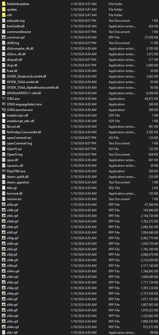Select d3dcompiler_46.dll in the list
Viewport: 159px width, 335px height.
pos(20,49)
